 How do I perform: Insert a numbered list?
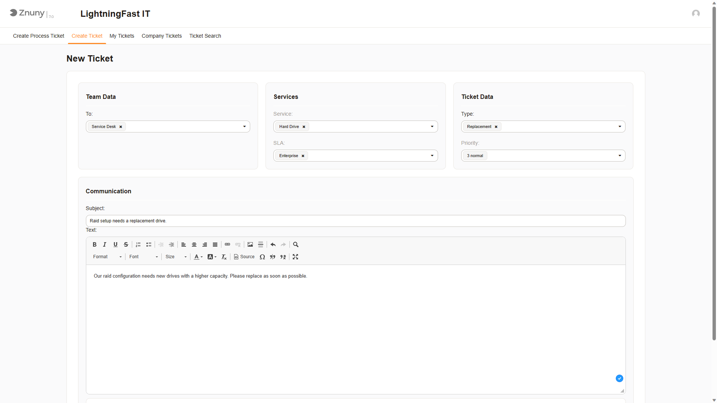tap(138, 244)
